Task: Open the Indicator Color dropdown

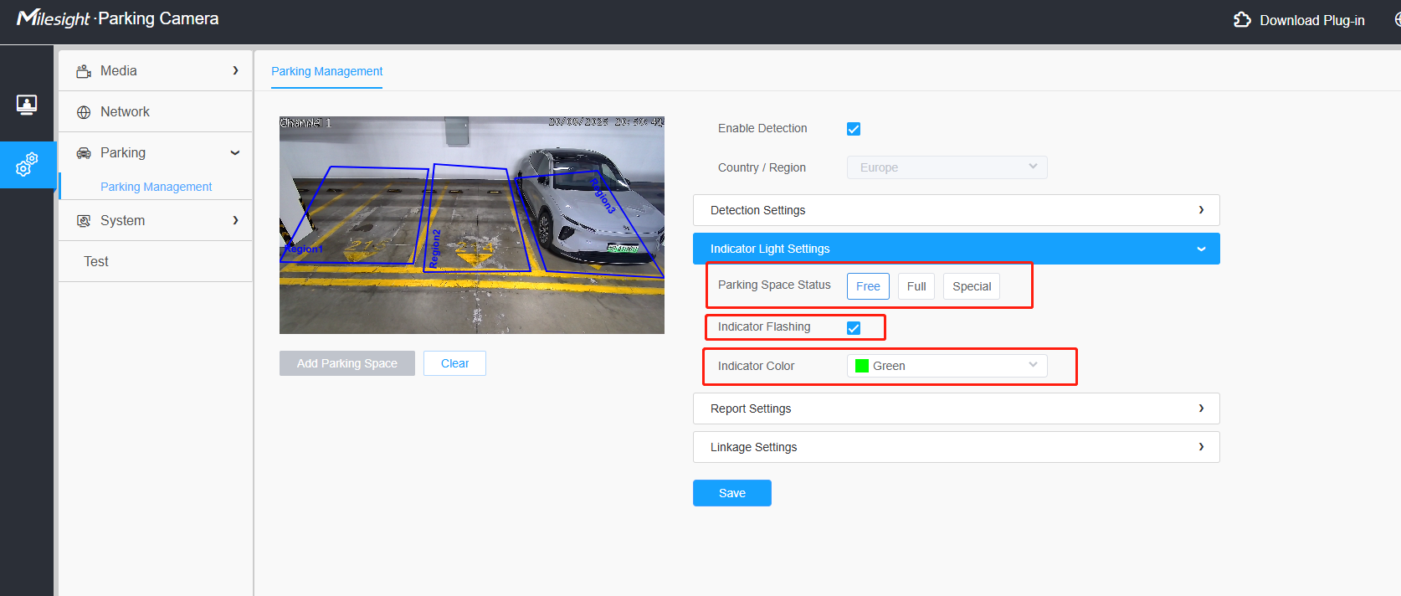Action: [x=947, y=366]
